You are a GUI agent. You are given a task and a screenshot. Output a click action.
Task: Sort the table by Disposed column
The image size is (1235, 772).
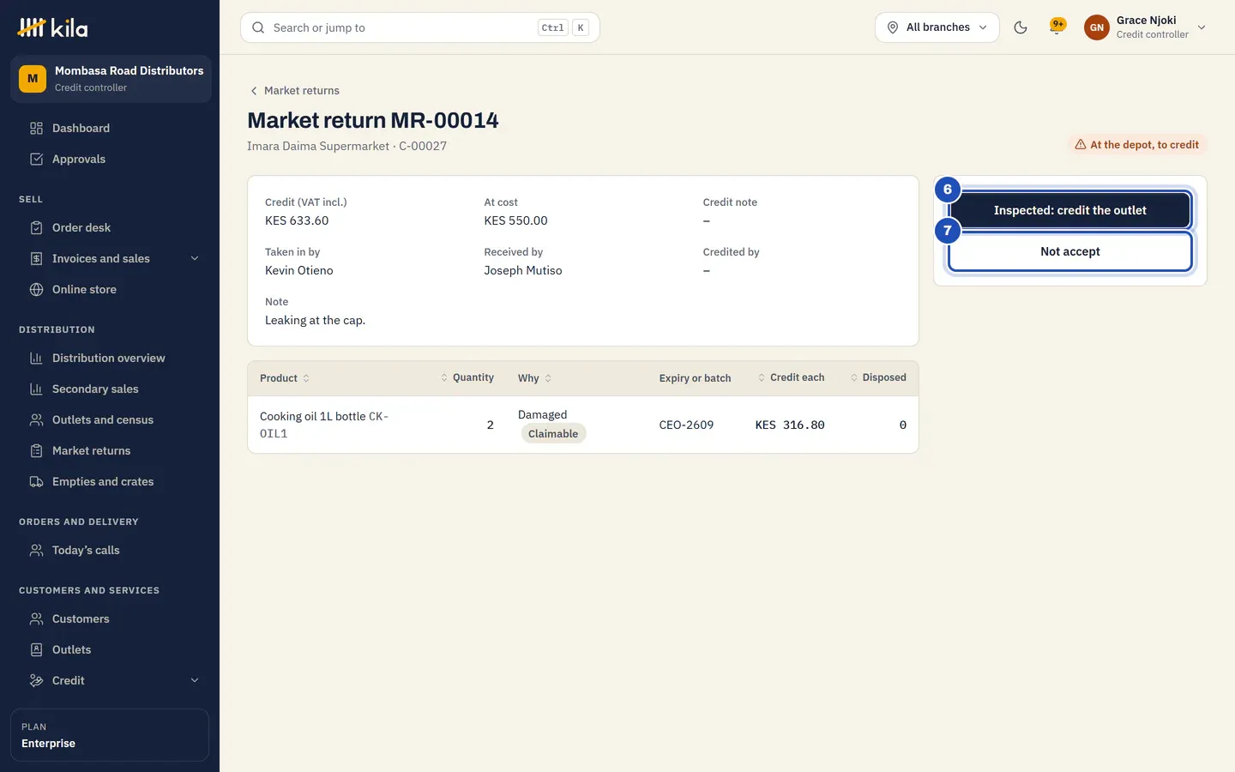point(878,377)
